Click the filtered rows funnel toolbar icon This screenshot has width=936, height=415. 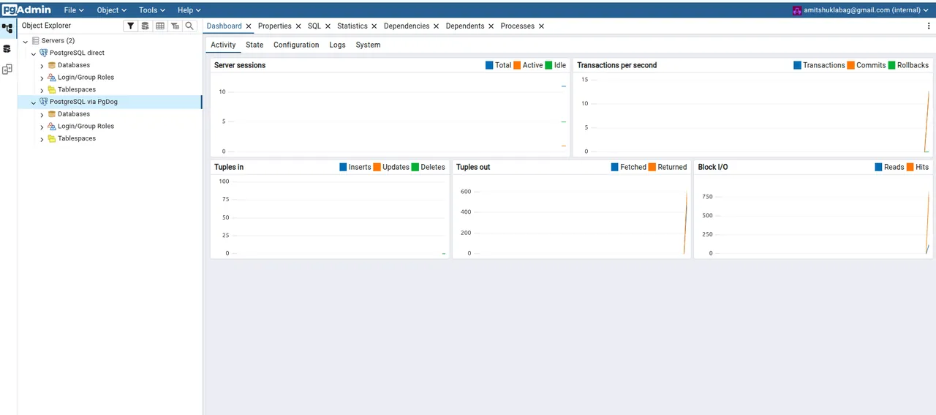[130, 26]
